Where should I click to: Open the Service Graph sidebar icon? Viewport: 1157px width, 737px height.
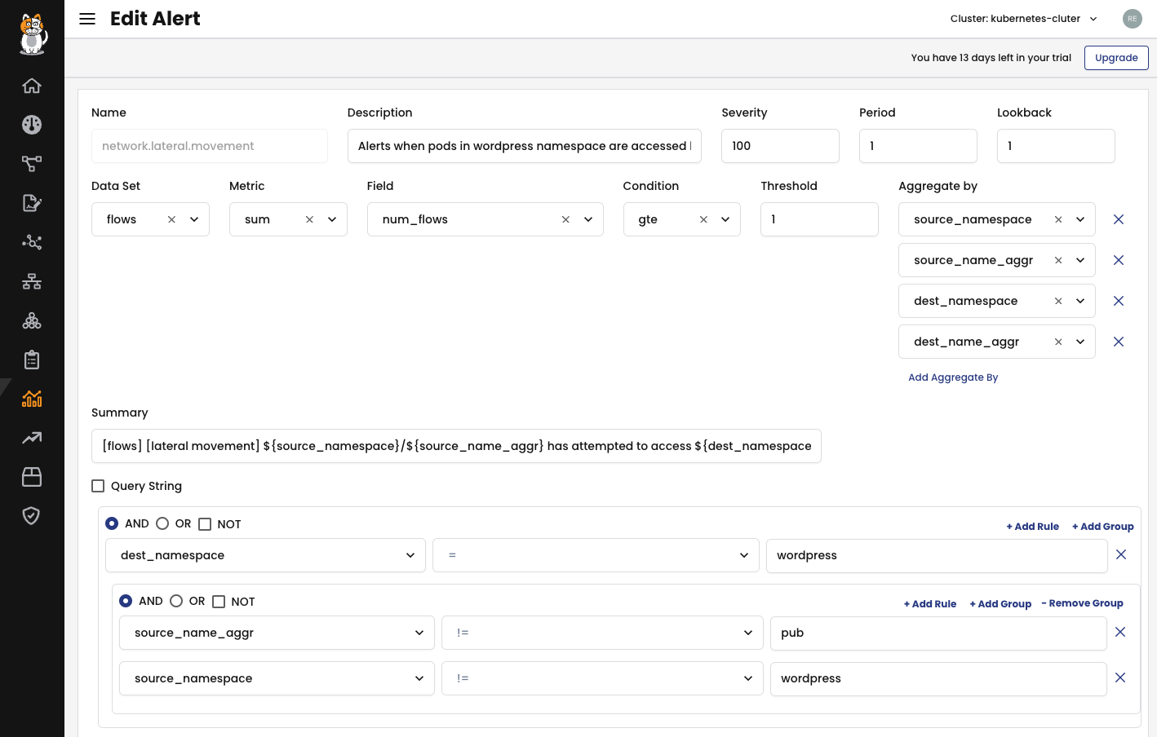(x=32, y=164)
